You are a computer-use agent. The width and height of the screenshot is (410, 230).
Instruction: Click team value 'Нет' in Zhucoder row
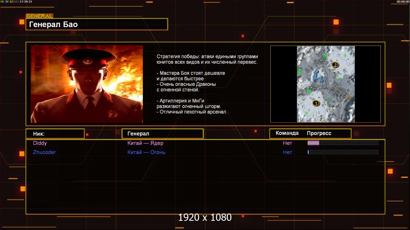click(287, 152)
